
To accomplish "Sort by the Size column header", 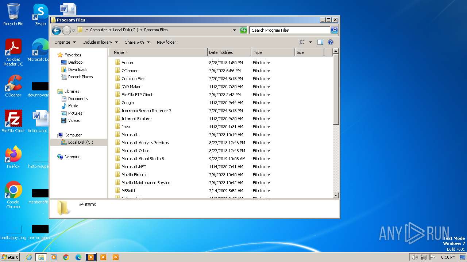I will pos(309,52).
